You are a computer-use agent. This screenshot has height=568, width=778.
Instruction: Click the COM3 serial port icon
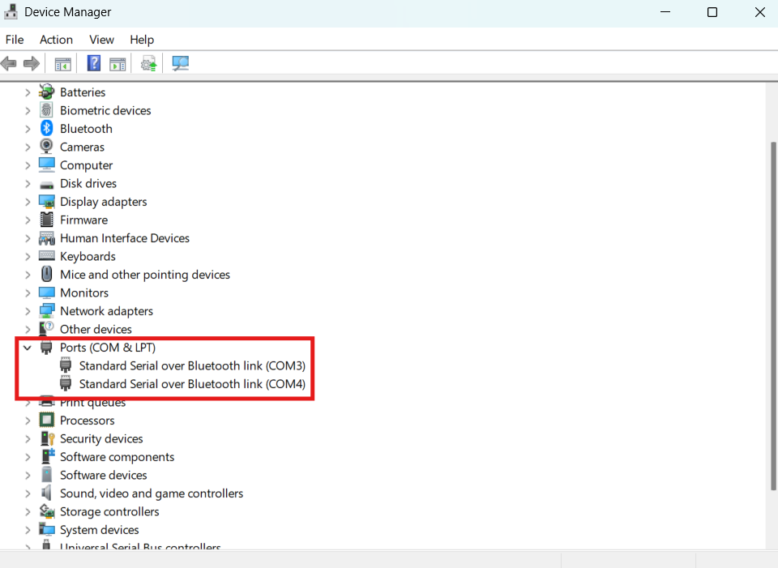click(x=66, y=365)
